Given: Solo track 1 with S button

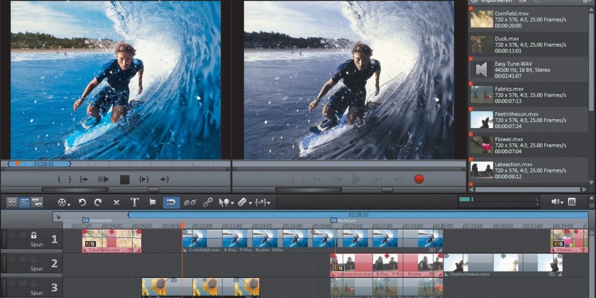Looking at the screenshot, I should pos(12,235).
